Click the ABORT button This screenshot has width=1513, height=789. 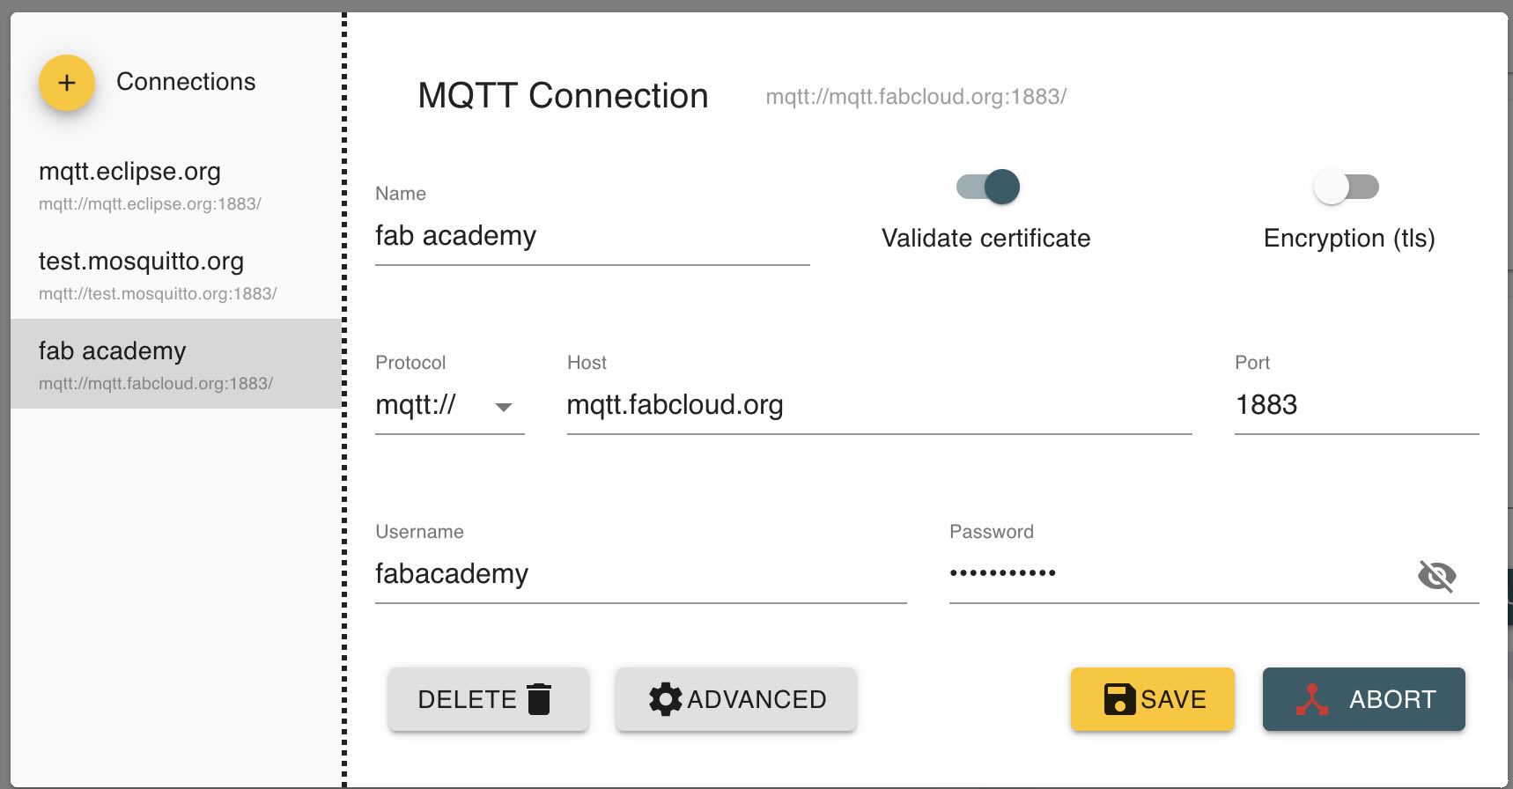[1363, 699]
